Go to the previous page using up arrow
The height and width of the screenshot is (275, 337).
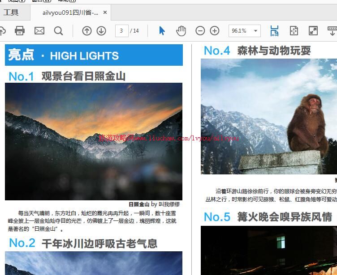(87, 30)
